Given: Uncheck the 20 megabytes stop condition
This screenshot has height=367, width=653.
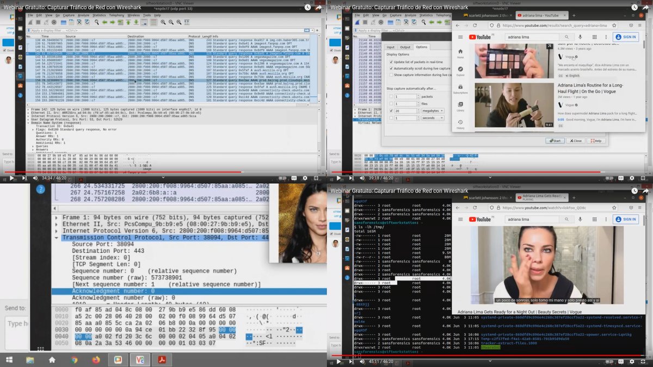Looking at the screenshot, I should (391, 111).
